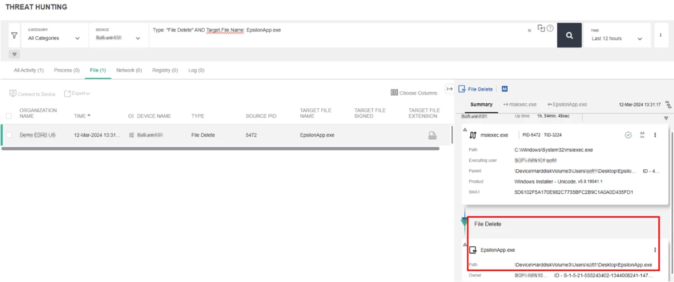Open the Time Last 12 hours dropdown
674x282 pixels.
[x=617, y=35]
